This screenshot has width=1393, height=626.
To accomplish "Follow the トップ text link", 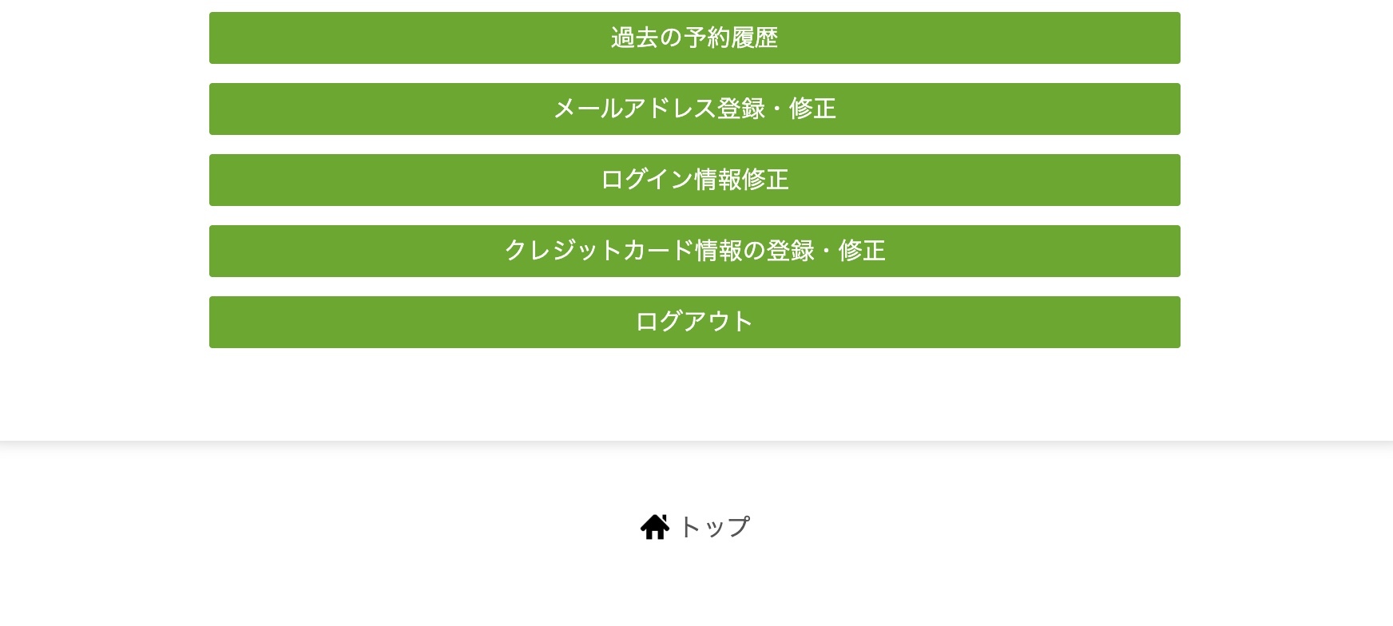I will [714, 527].
